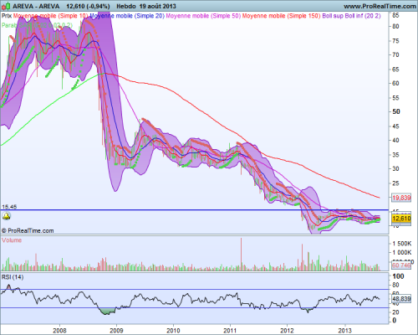This screenshot has width=418, height=335.
Task: Select the Moyenne mobile (Simple 150) legend label
Action: point(281,16)
